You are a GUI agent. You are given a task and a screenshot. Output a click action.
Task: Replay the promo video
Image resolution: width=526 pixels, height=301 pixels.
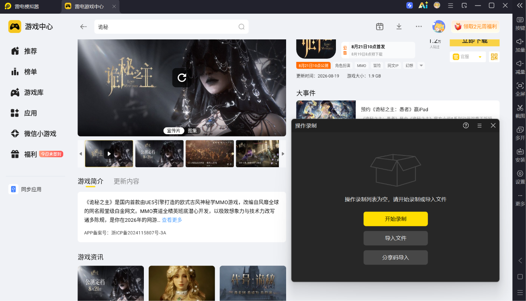182,78
